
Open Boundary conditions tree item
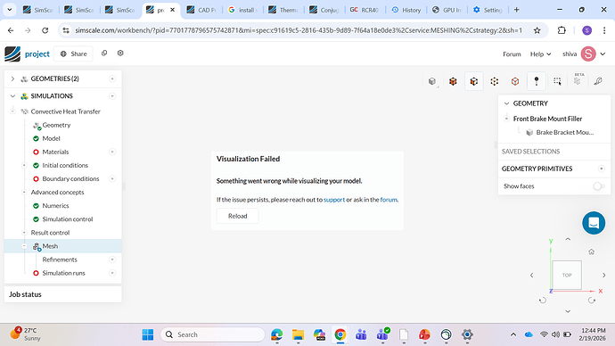70,179
